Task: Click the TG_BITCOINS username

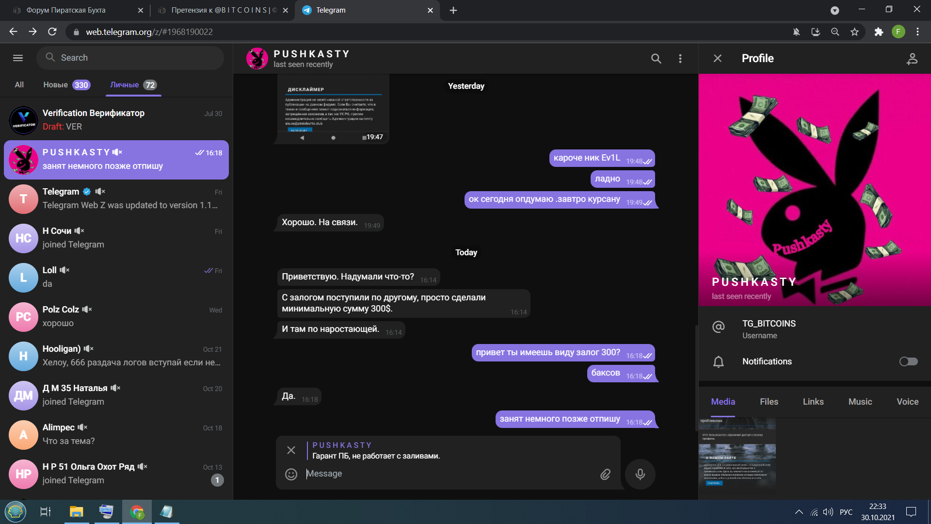Action: pos(769,324)
